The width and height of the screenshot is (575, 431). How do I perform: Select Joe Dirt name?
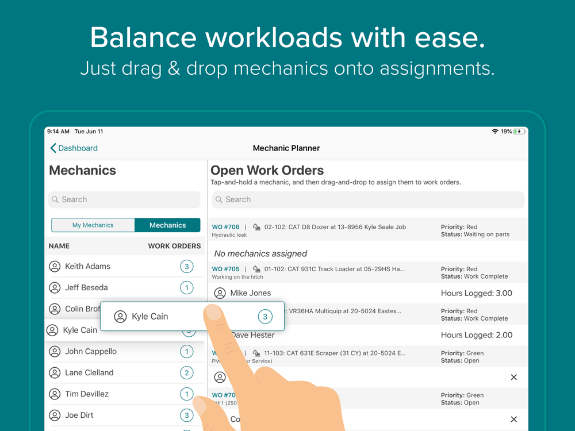pyautogui.click(x=79, y=415)
